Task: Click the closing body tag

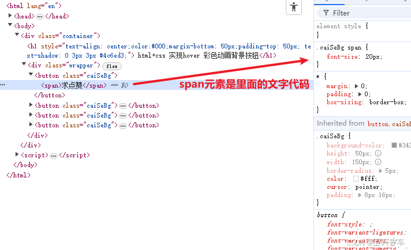Action: point(25,165)
